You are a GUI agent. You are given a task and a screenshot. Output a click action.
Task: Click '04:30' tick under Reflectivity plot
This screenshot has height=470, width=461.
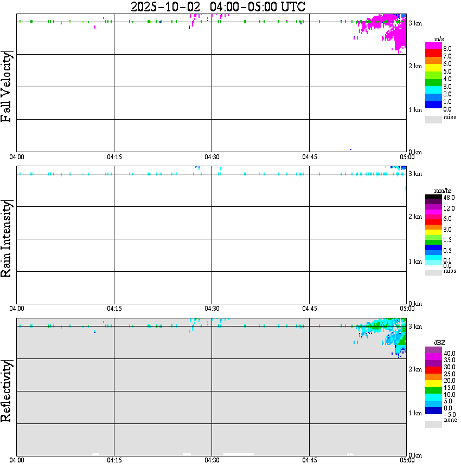click(x=212, y=460)
